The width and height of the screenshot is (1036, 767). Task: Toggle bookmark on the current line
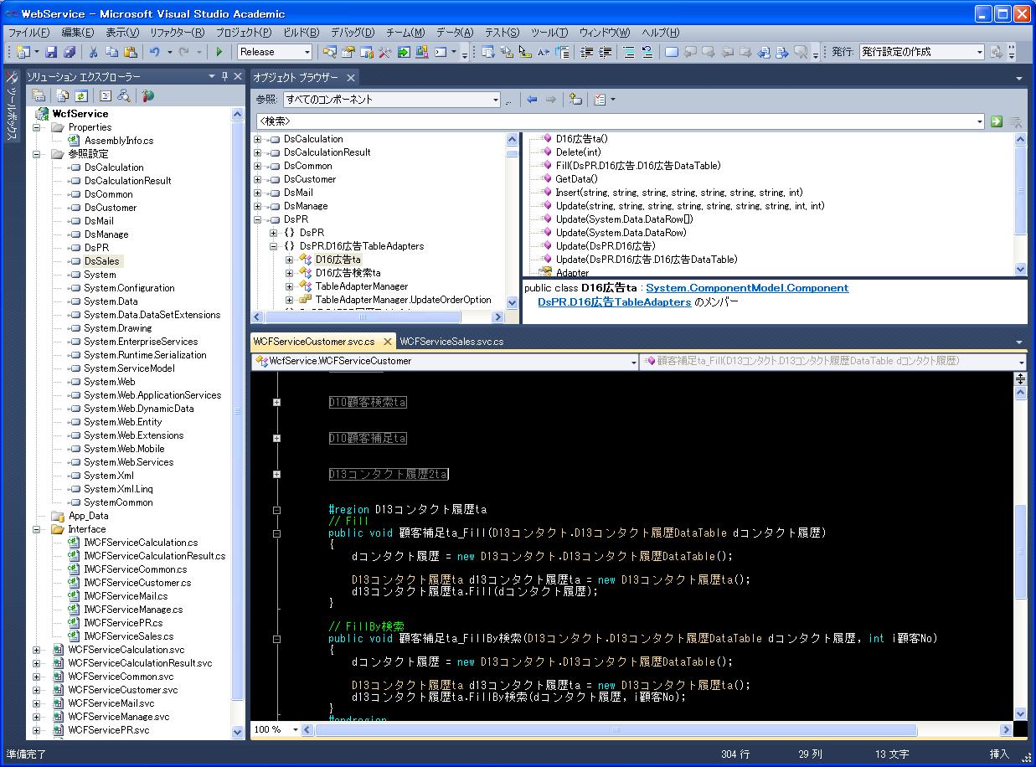click(x=670, y=52)
